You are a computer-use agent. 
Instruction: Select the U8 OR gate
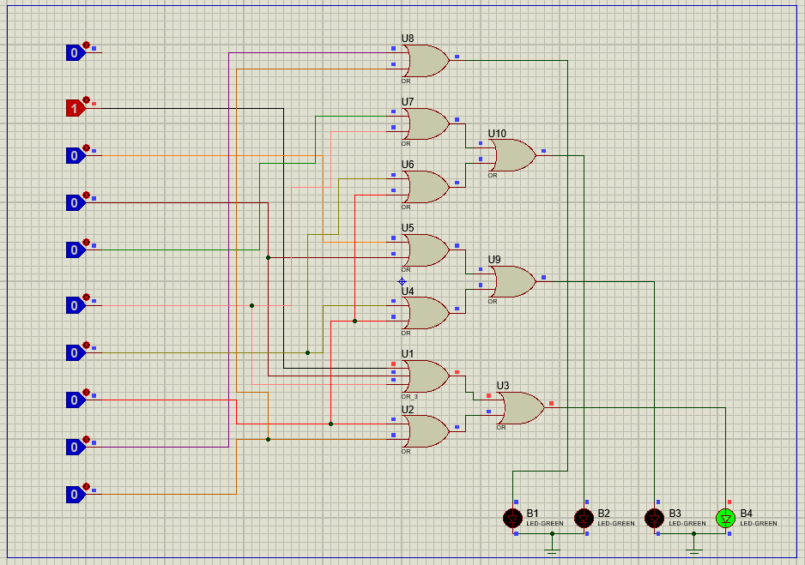[427, 61]
